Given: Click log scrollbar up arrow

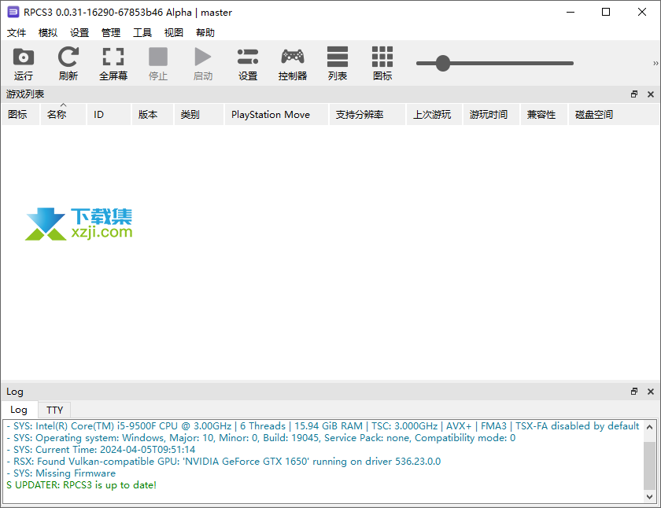Looking at the screenshot, I should 650,427.
